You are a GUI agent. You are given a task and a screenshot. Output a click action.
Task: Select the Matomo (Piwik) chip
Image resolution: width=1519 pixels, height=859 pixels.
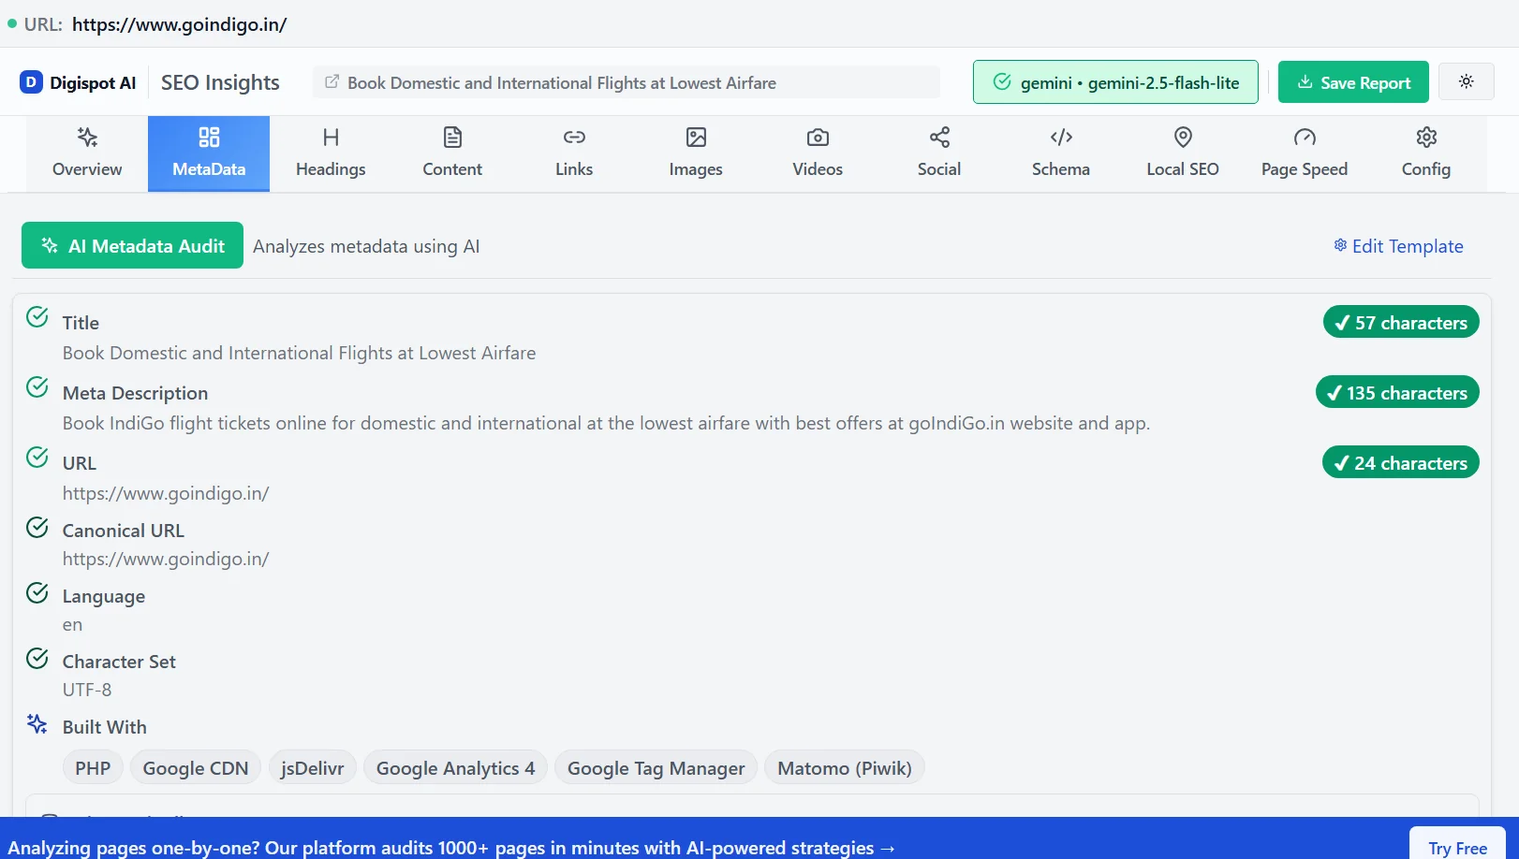pyautogui.click(x=845, y=768)
